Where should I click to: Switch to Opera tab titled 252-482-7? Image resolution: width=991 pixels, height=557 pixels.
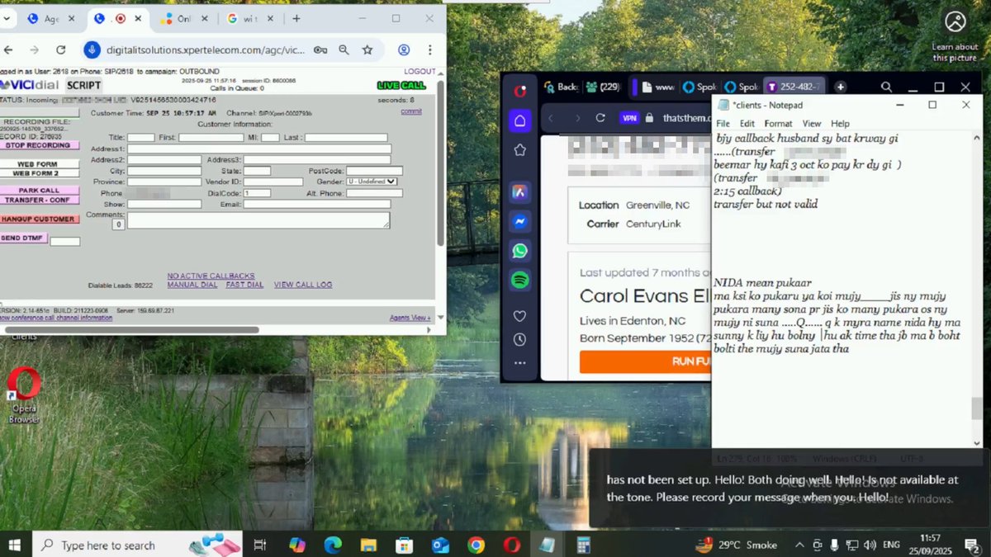click(793, 87)
